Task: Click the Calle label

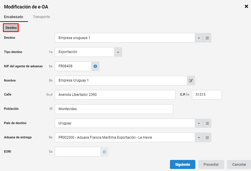Action: coord(8,95)
